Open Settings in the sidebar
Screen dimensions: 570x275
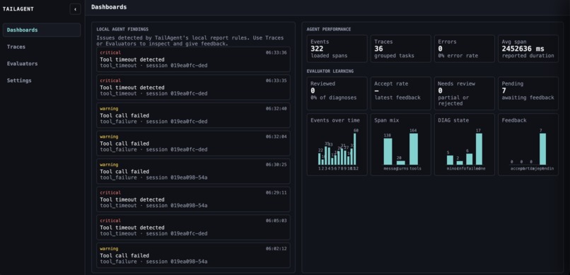[42, 81]
